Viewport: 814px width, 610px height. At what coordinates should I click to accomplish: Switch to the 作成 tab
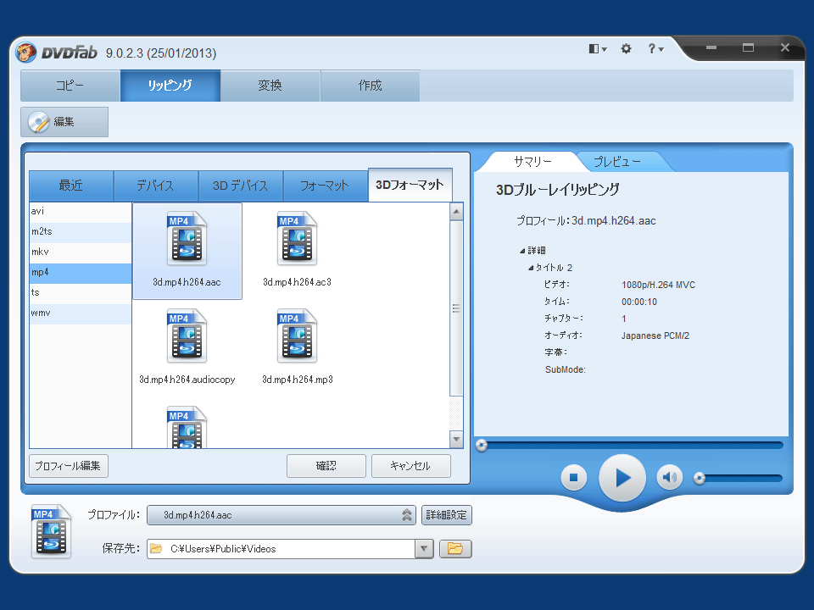(x=371, y=86)
